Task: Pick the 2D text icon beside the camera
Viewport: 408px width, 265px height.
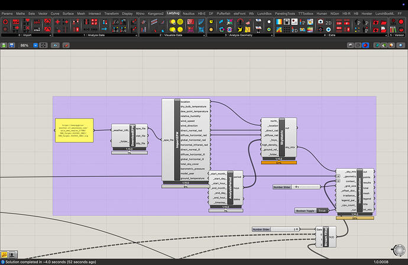Action: coord(328,22)
